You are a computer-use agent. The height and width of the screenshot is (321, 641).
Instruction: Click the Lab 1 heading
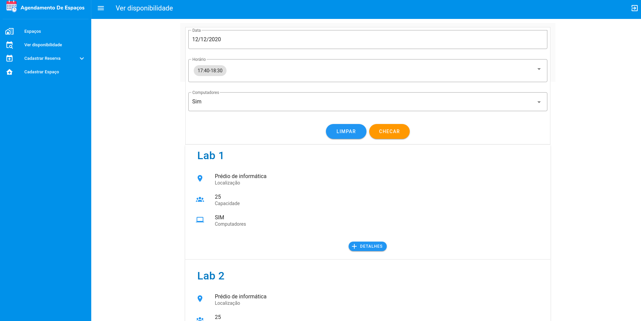click(210, 155)
